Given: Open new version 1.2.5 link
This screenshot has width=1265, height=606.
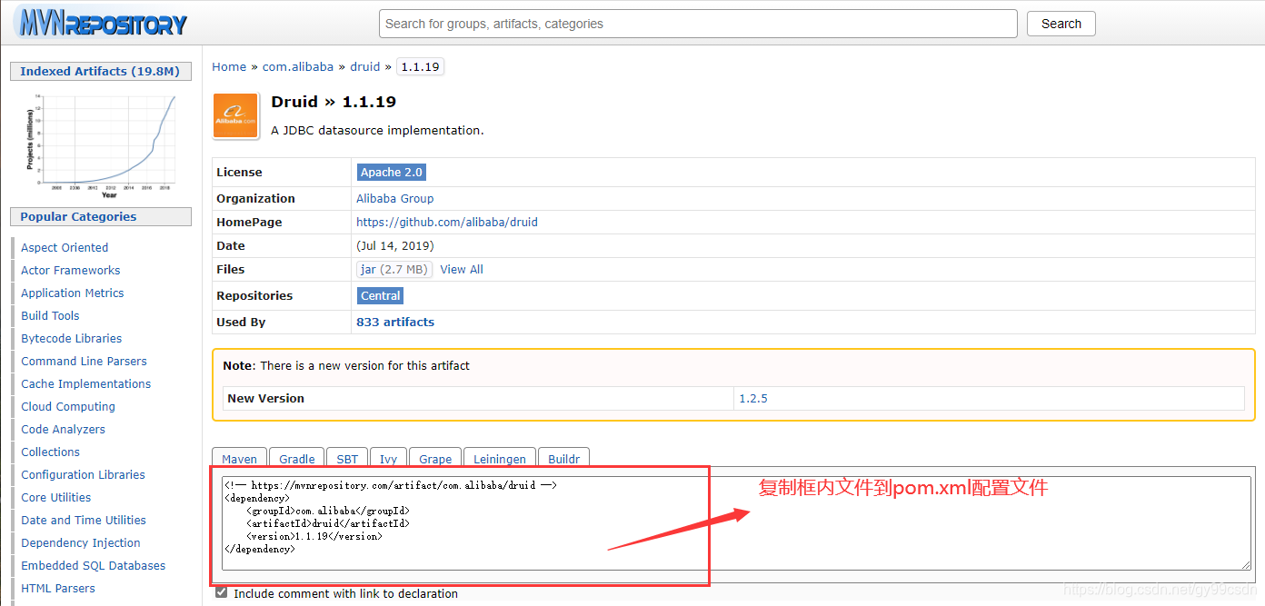Looking at the screenshot, I should 753,398.
